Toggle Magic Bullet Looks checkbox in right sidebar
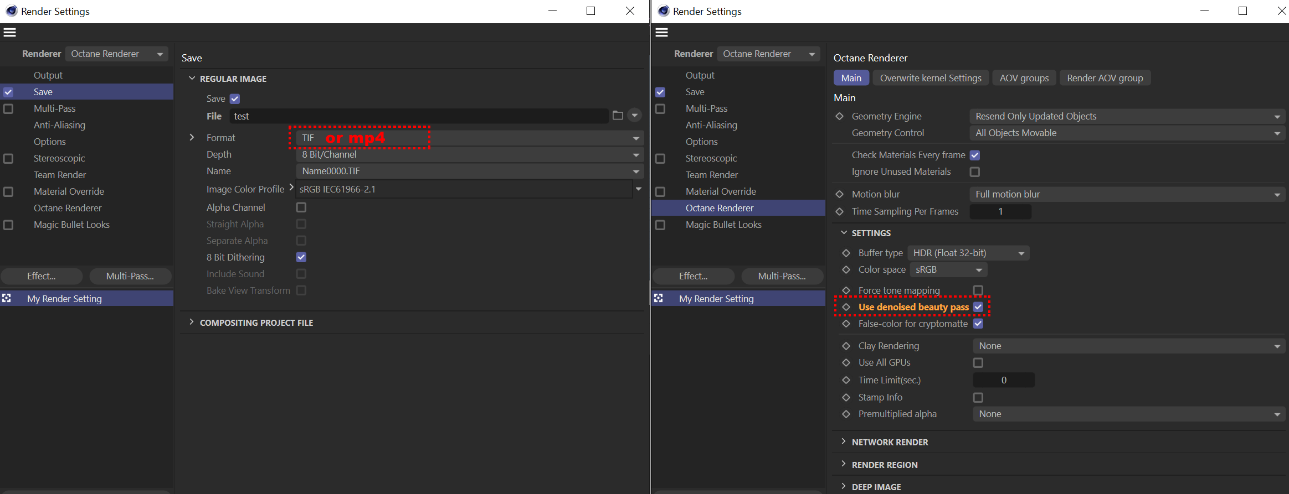1289x494 pixels. click(x=660, y=225)
